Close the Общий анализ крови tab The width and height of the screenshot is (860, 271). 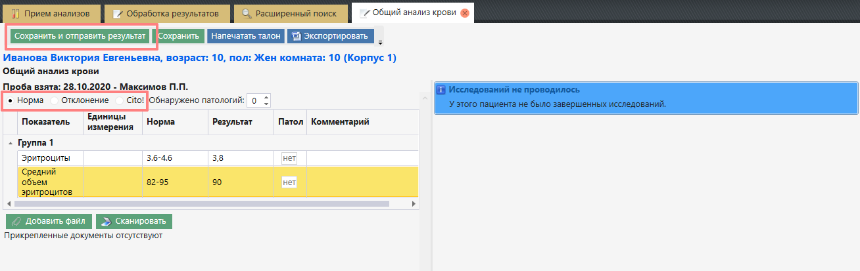point(465,12)
